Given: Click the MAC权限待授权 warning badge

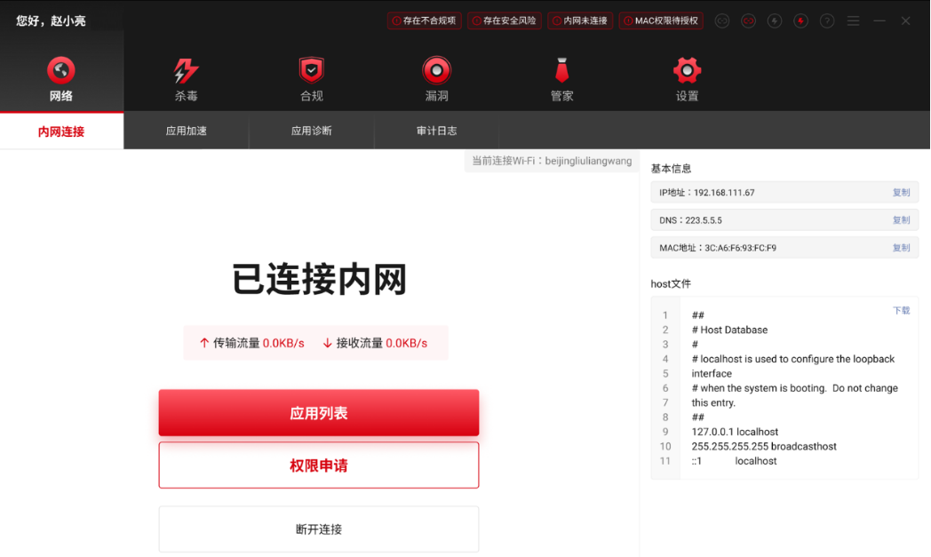Looking at the screenshot, I should tap(661, 20).
